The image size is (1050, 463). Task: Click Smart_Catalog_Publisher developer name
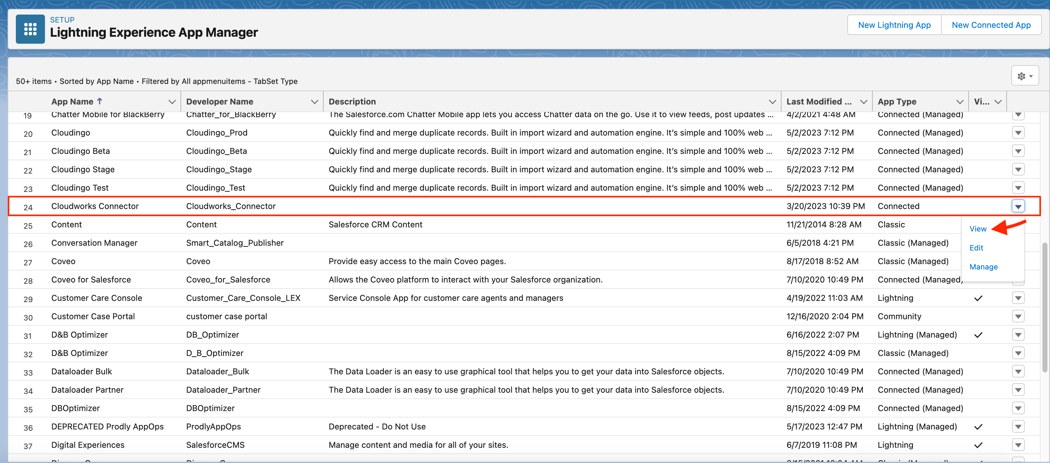coord(235,243)
